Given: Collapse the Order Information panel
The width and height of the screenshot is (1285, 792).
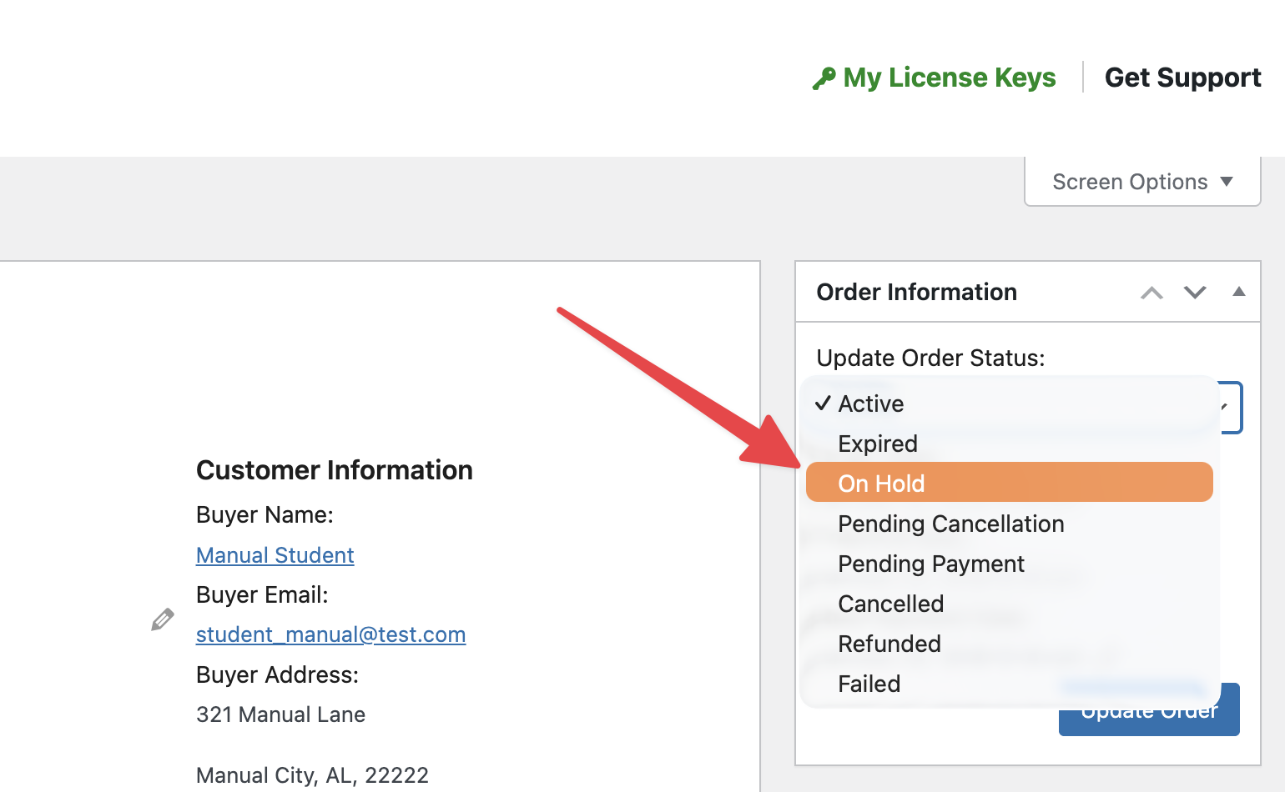Looking at the screenshot, I should click(1239, 292).
